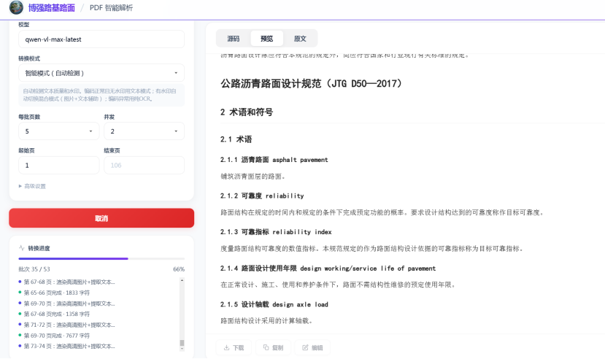Click the 路面结构设计采用的计算轴载 definition
Image resolution: width=605 pixels, height=359 pixels.
266,320
